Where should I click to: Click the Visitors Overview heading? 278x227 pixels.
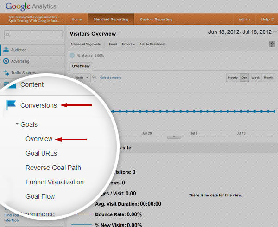pyautogui.click(x=93, y=34)
